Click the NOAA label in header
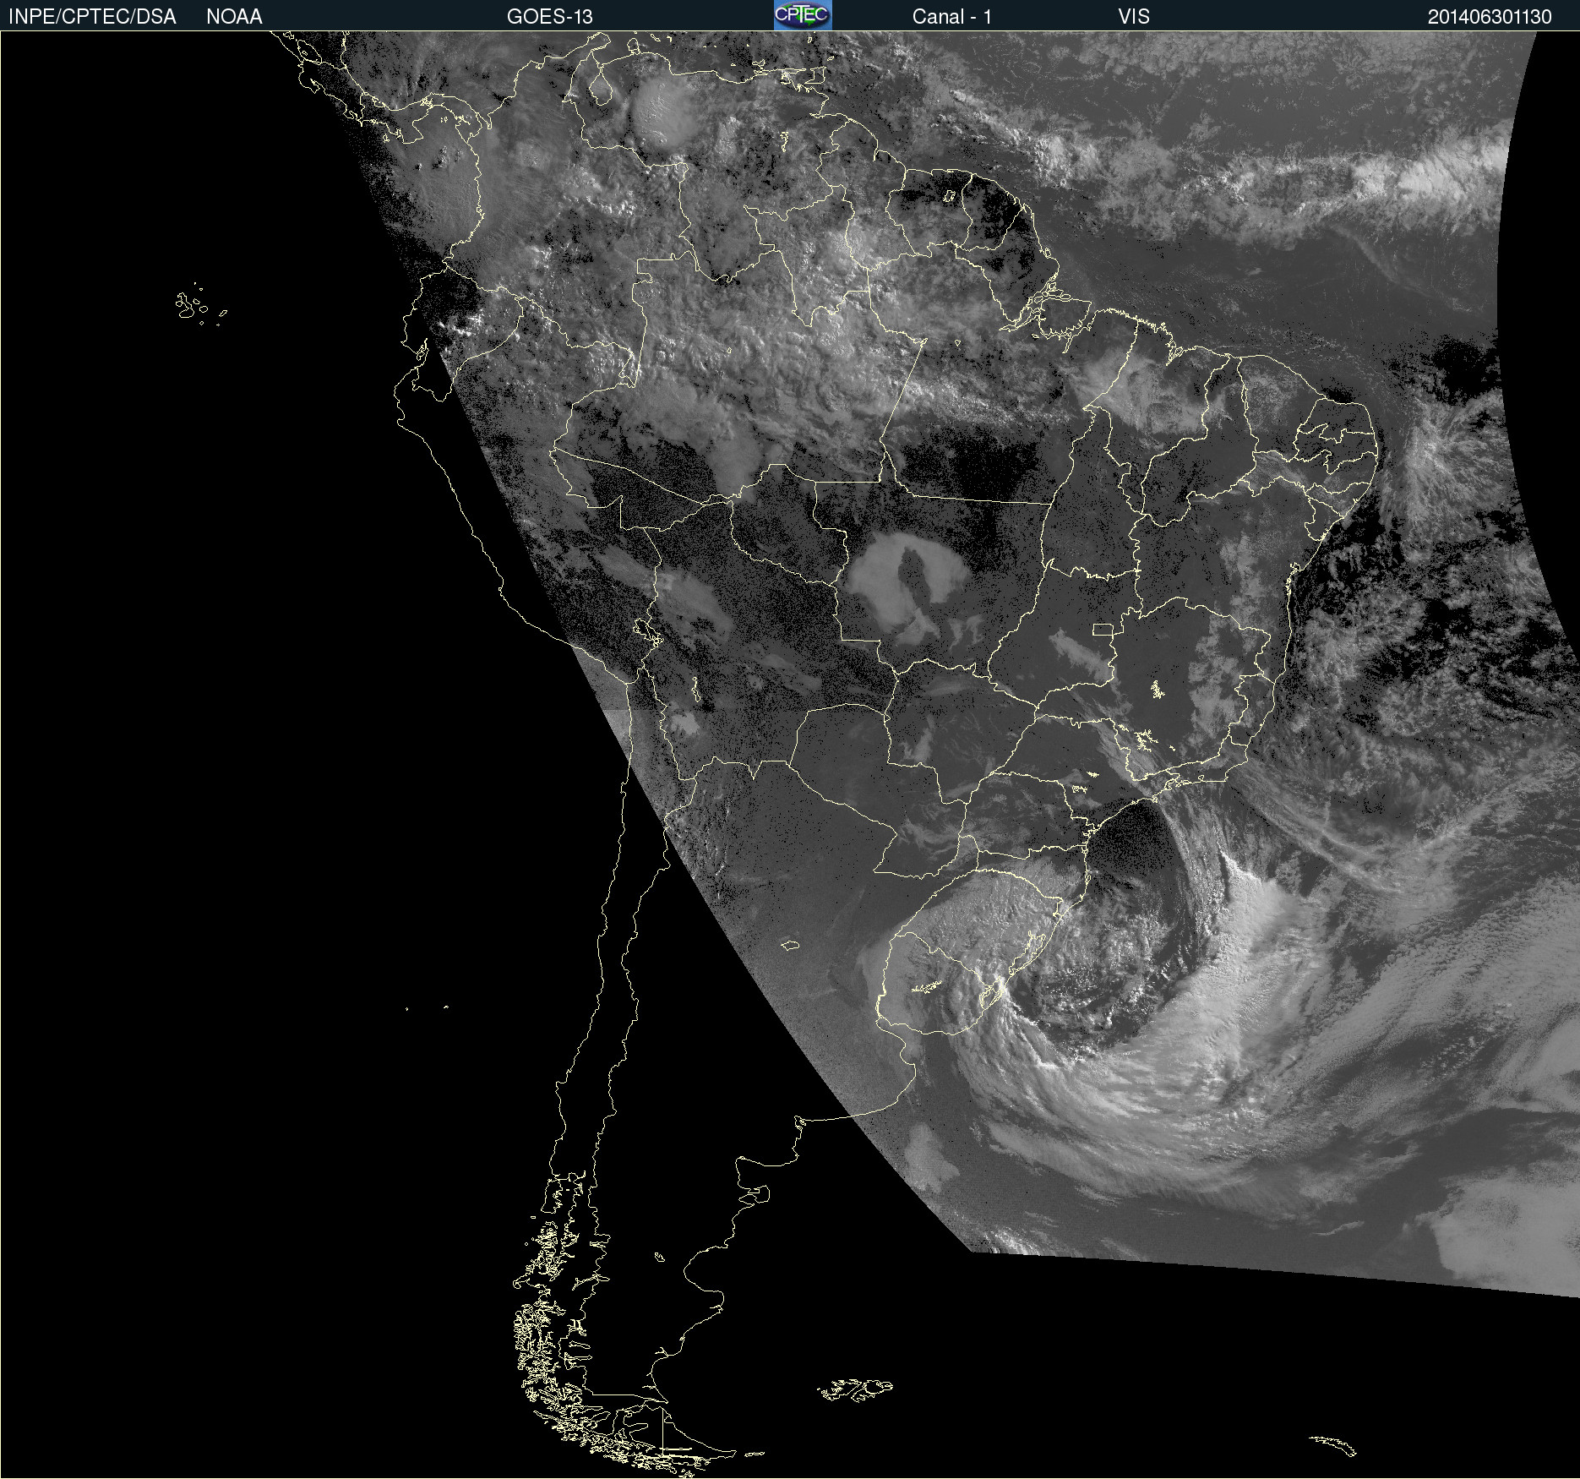 tap(234, 17)
